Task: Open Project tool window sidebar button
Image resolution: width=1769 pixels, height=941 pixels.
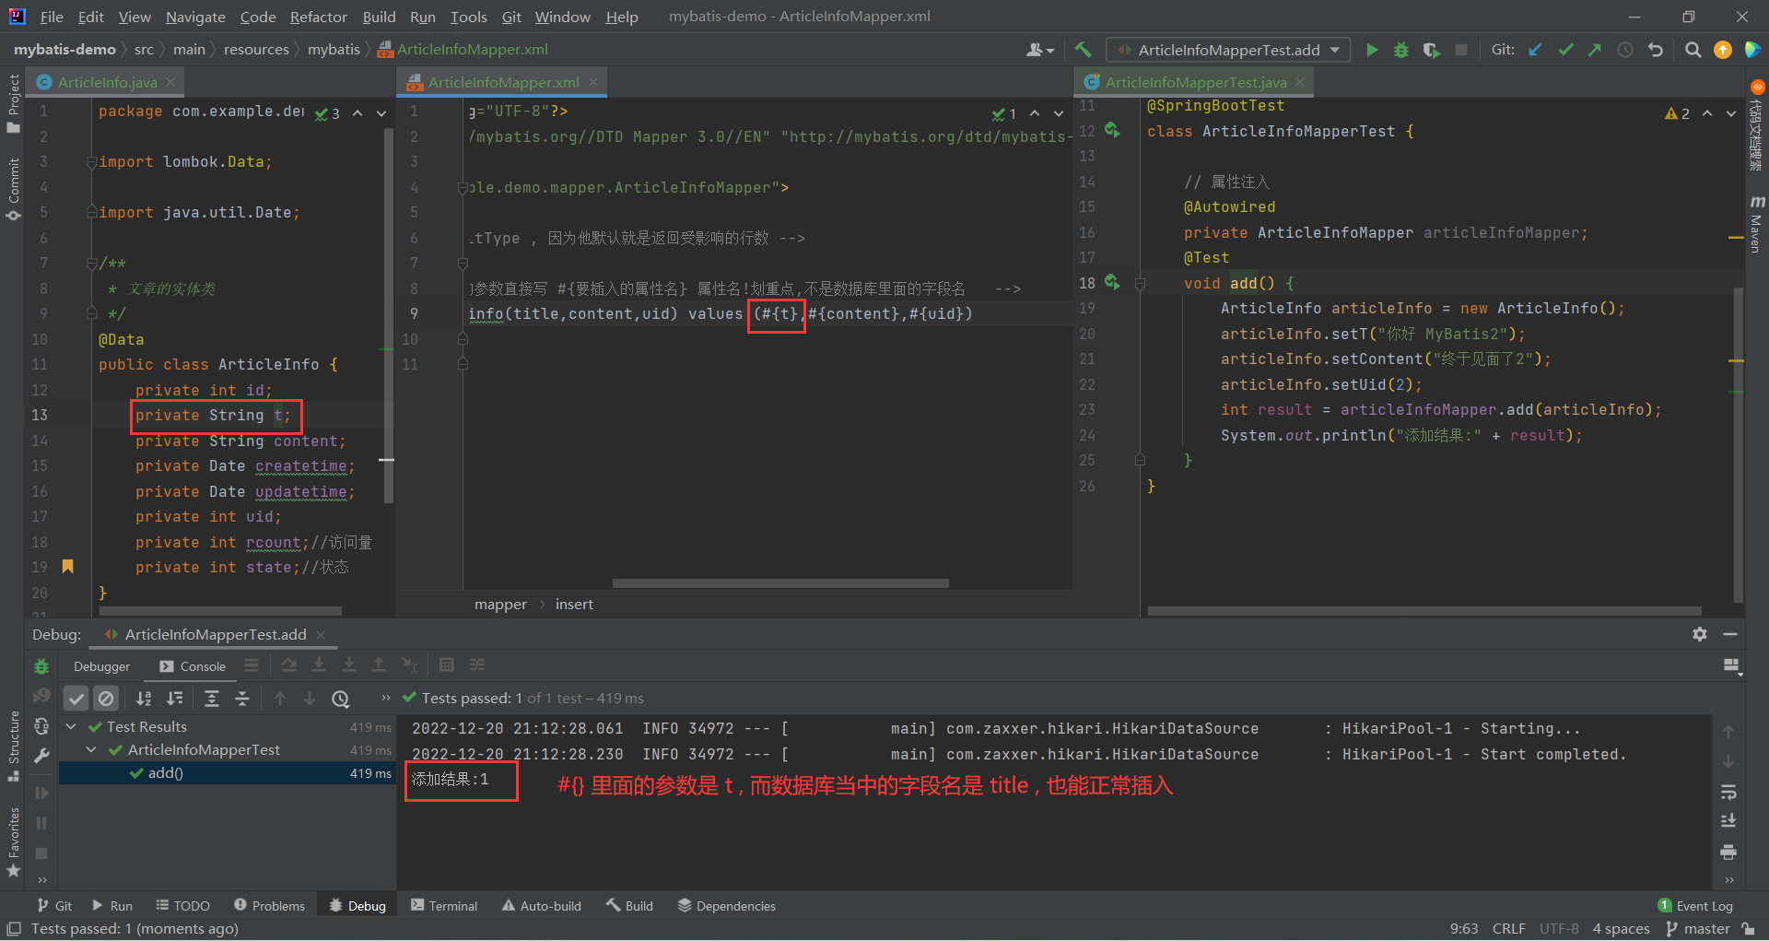Action: click(x=13, y=102)
